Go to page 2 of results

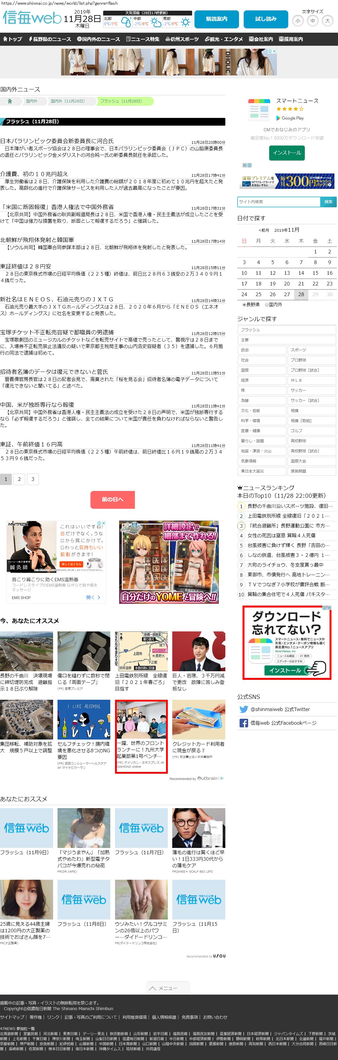[19, 479]
